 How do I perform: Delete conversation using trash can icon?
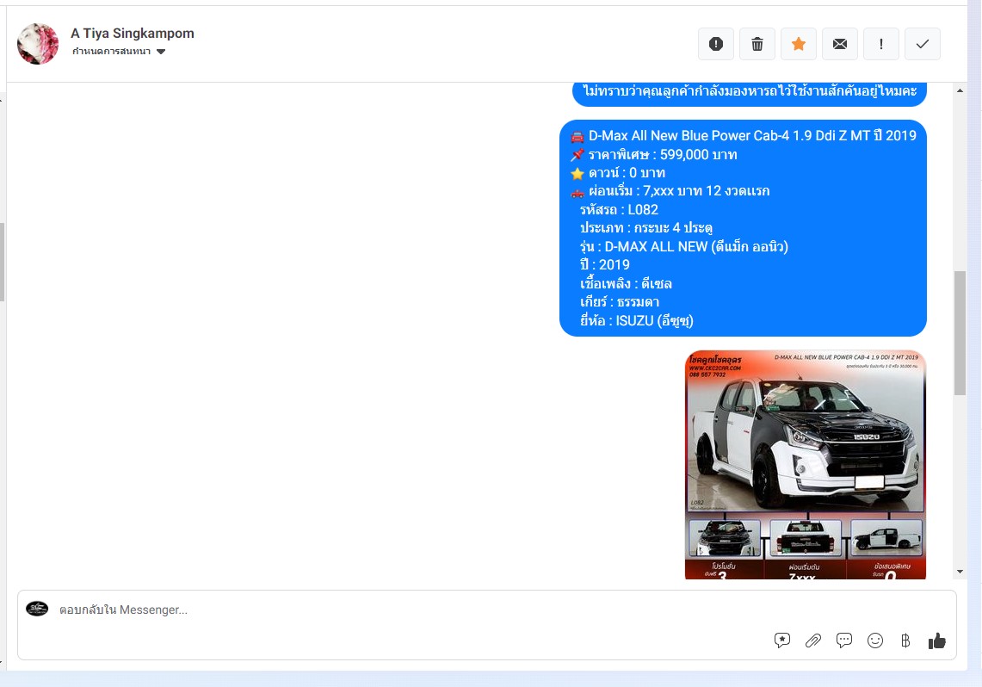(757, 44)
